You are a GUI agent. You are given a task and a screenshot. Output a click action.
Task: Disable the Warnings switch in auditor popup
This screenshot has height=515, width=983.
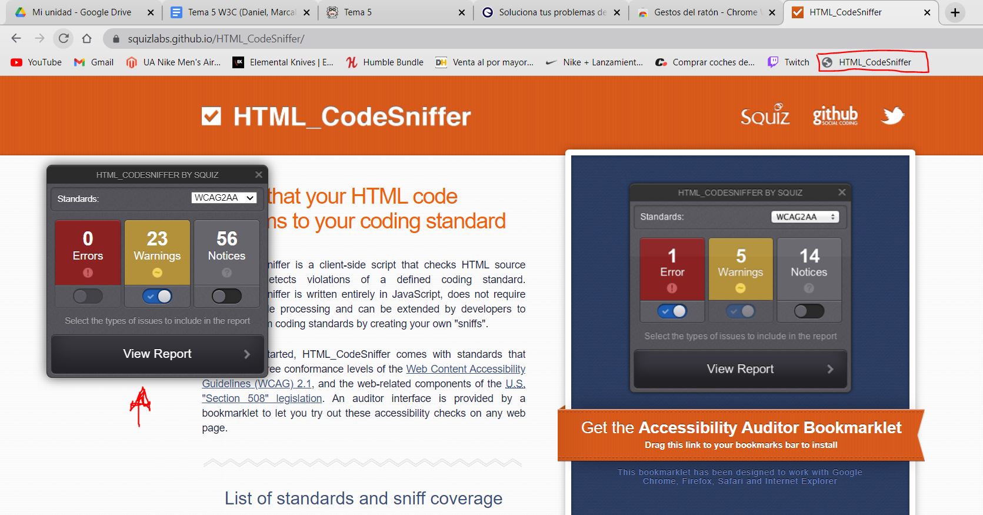(x=157, y=296)
